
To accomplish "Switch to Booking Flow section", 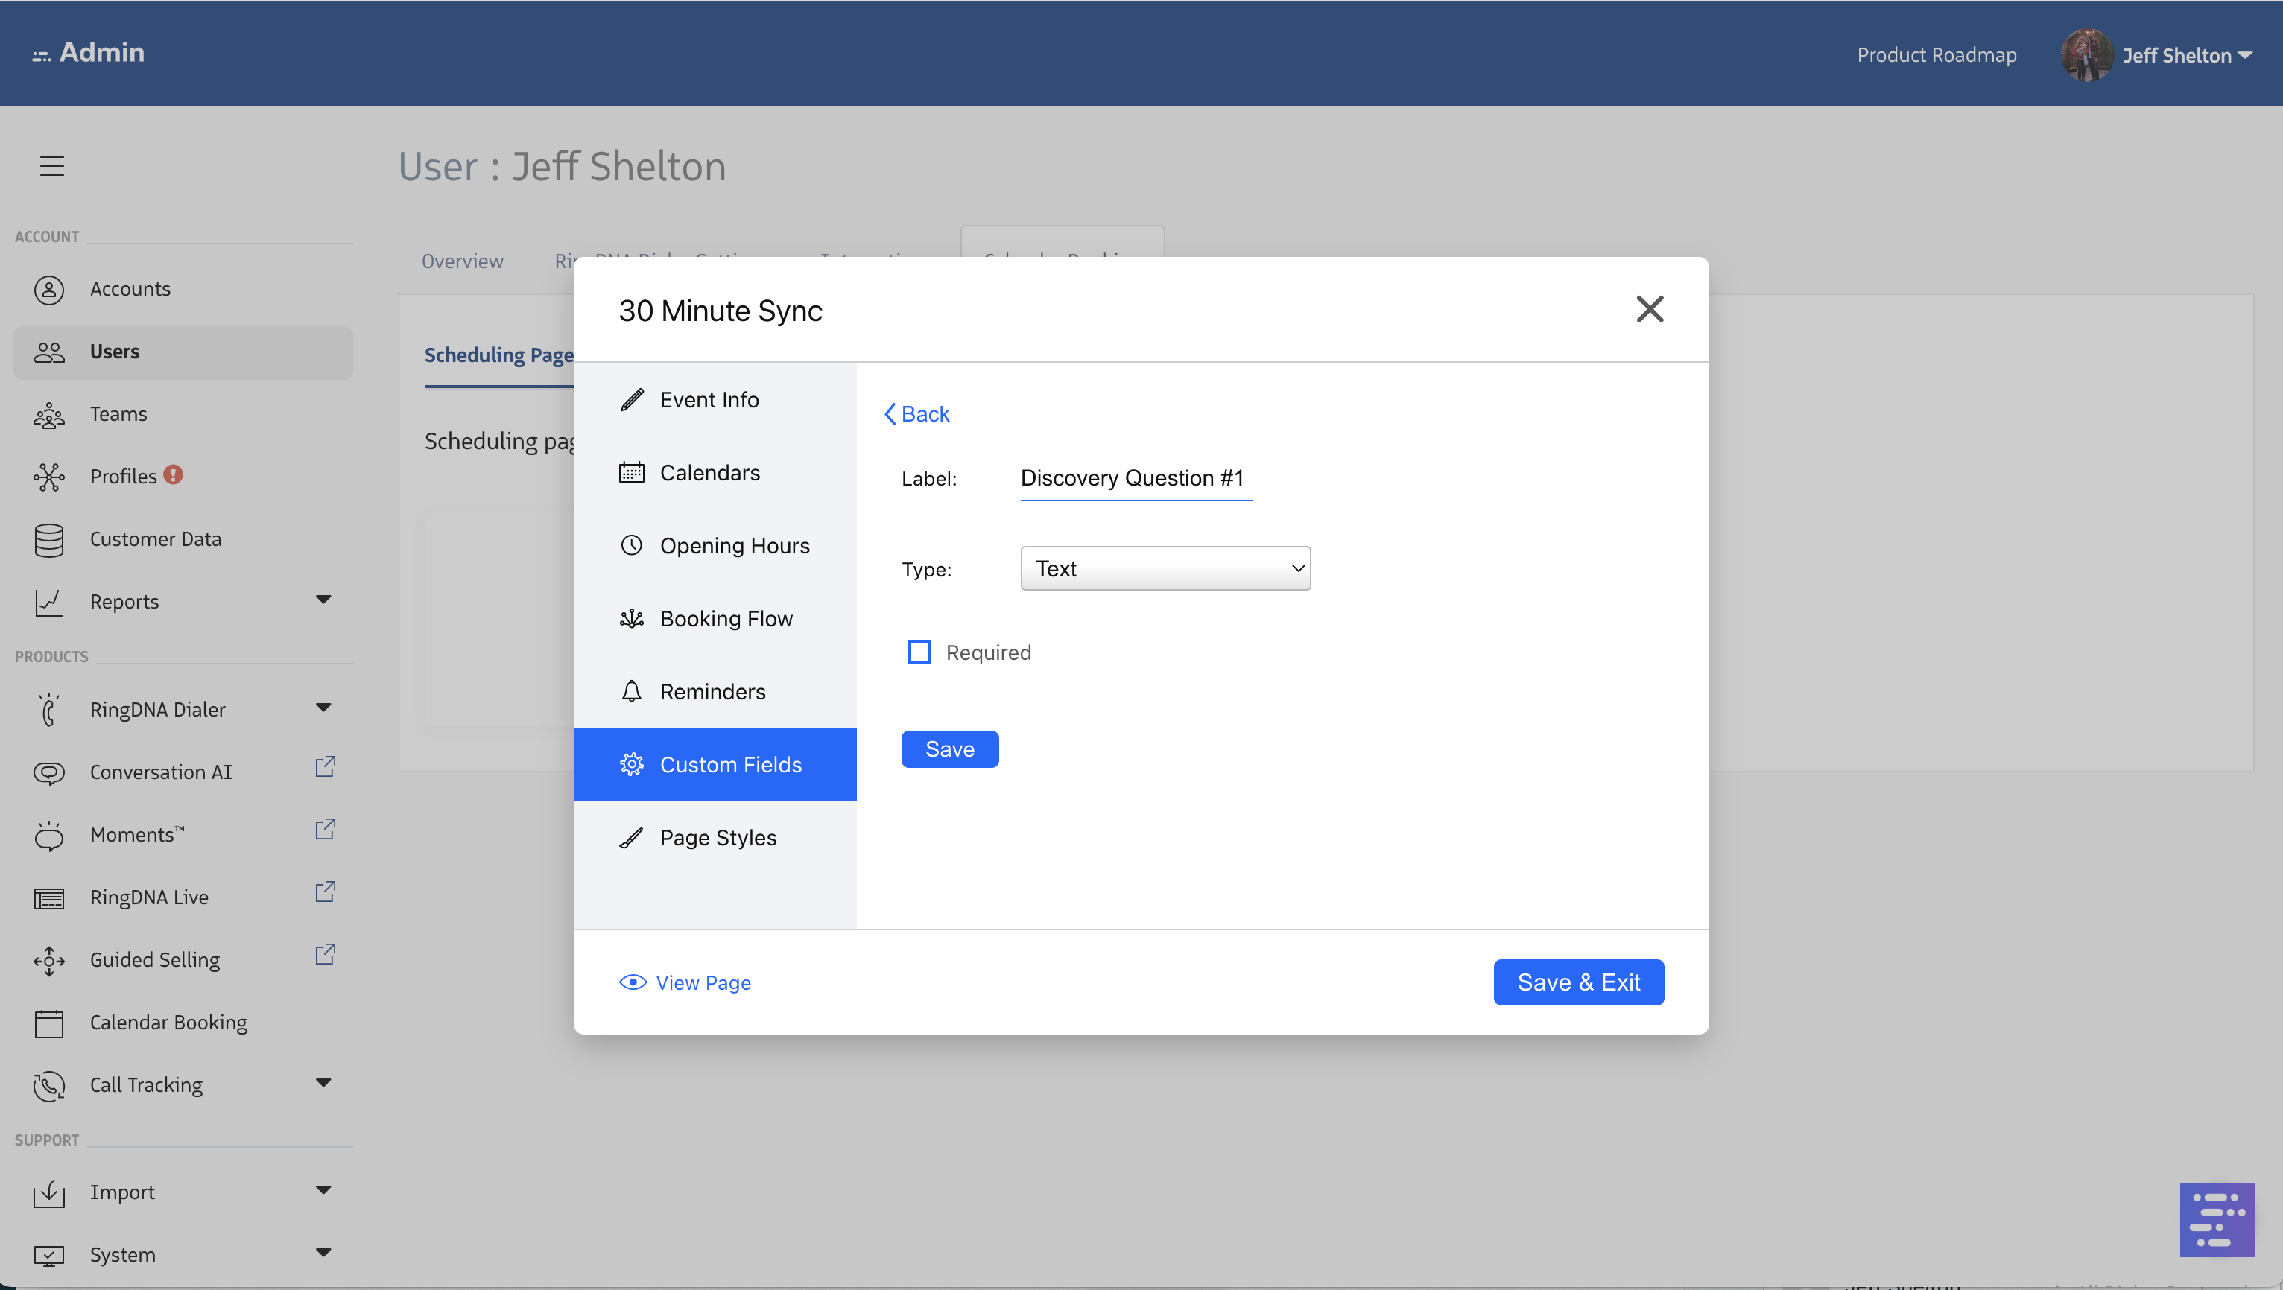I will [x=725, y=618].
